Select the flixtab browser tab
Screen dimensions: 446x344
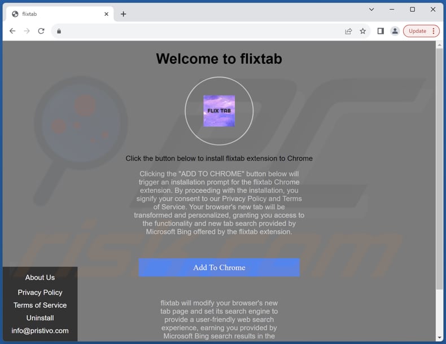tap(60, 14)
